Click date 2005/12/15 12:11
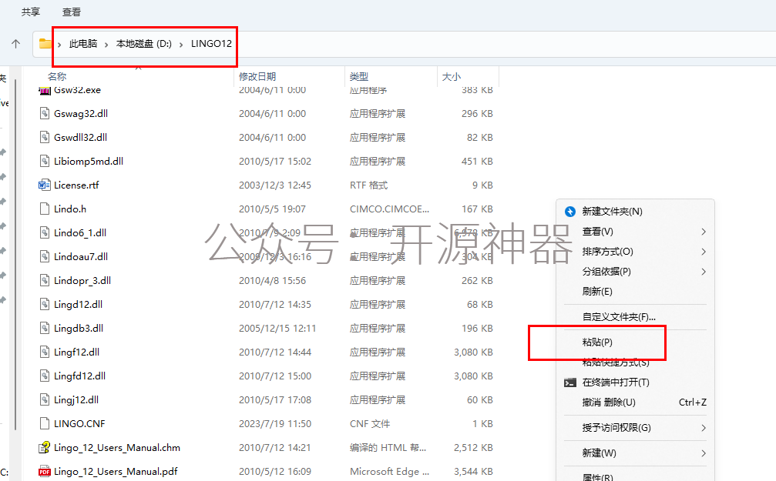This screenshot has height=481, width=776. (277, 329)
